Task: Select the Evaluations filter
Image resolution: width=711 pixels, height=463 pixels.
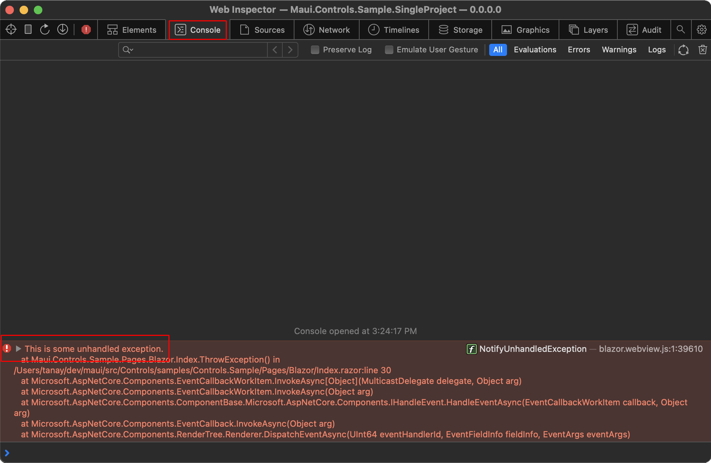Action: (x=535, y=50)
